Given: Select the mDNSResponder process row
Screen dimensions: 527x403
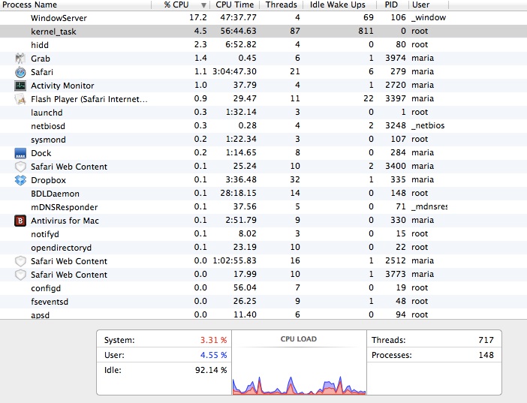Looking at the screenshot, I should 263,206.
